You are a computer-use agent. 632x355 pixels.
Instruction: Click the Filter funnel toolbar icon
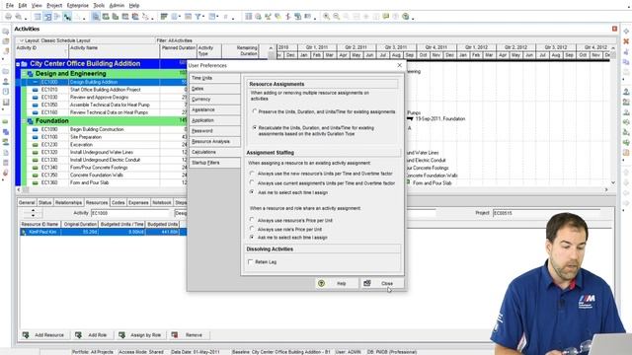pos(197,17)
